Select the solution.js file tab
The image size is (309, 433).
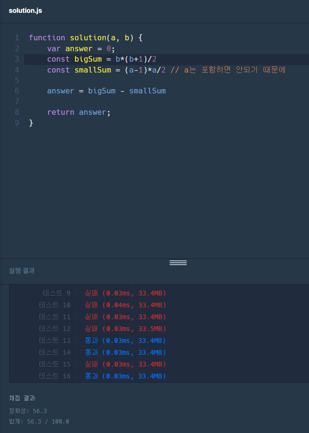tap(26, 11)
